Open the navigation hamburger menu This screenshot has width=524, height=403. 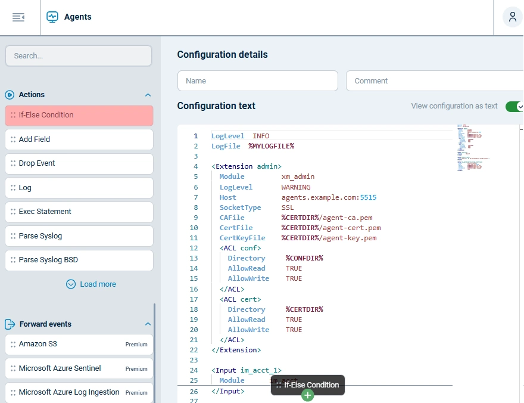click(x=18, y=17)
